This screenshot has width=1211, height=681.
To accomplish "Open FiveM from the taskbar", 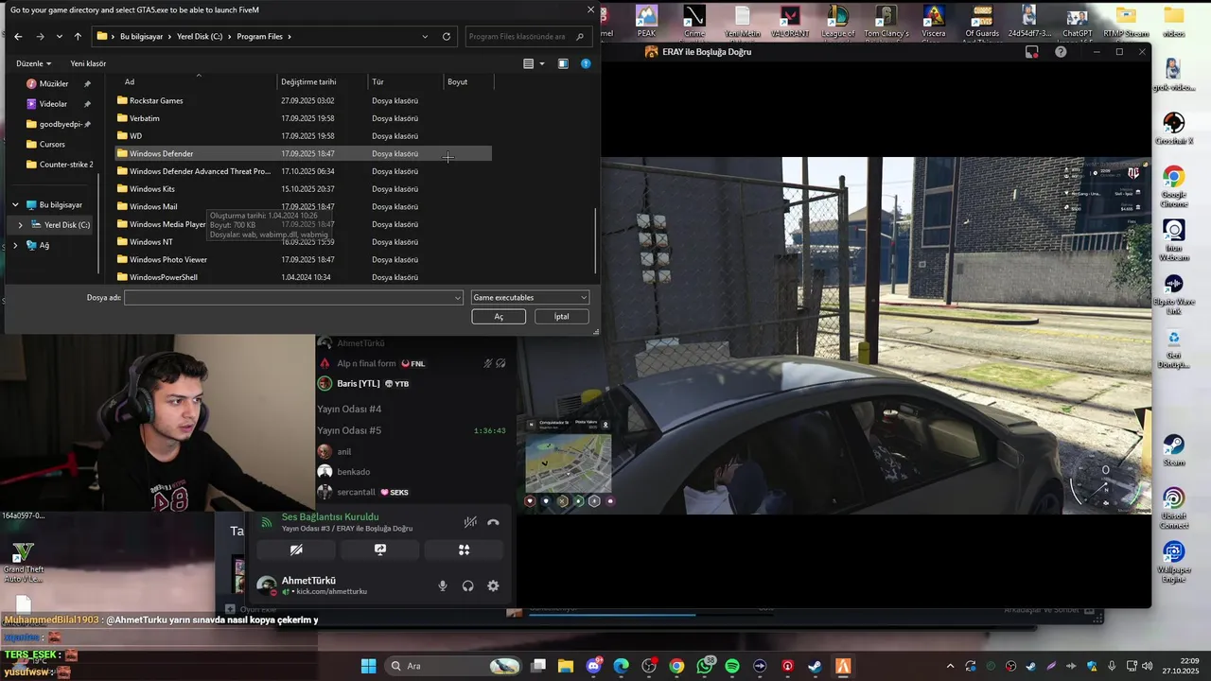I will [x=843, y=666].
